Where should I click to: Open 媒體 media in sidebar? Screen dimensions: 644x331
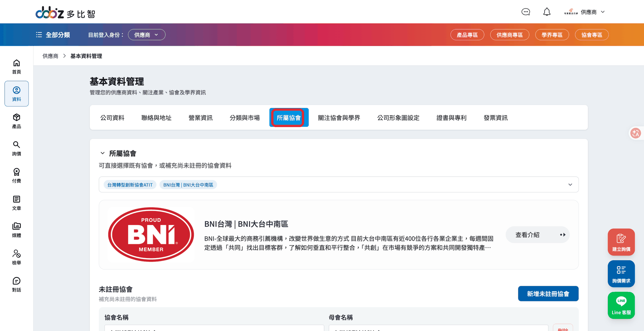pyautogui.click(x=16, y=230)
